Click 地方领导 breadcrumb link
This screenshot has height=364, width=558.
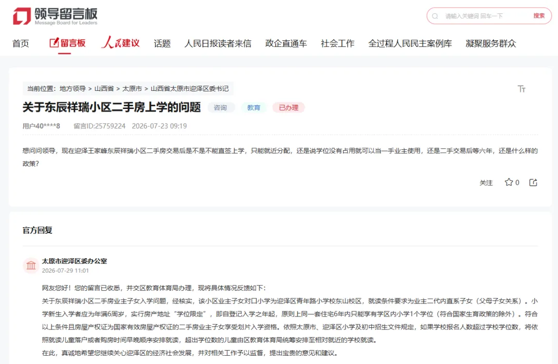[73, 88]
